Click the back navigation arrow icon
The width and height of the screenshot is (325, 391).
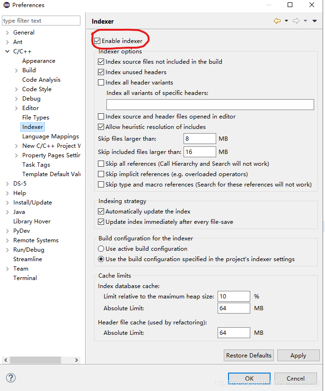pos(277,21)
